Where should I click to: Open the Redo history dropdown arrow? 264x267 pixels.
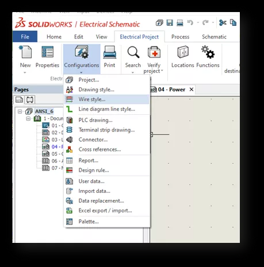pos(213,23)
